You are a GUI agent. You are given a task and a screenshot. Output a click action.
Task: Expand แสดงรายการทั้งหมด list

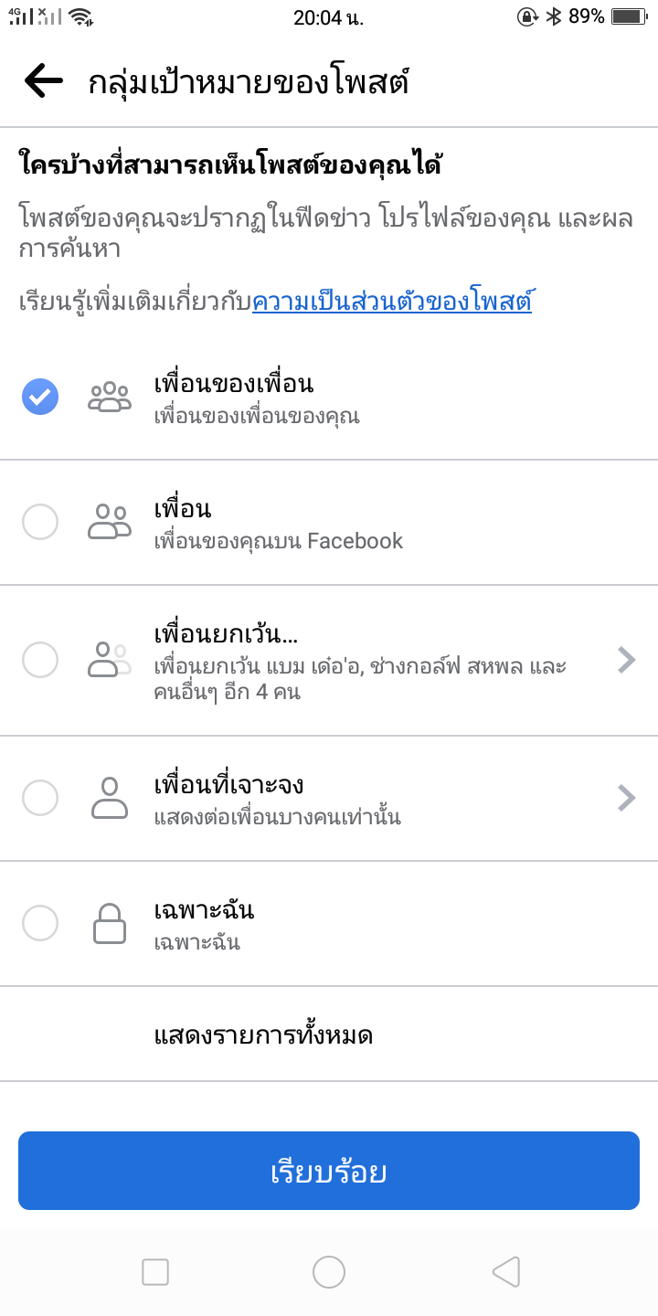point(263,1035)
